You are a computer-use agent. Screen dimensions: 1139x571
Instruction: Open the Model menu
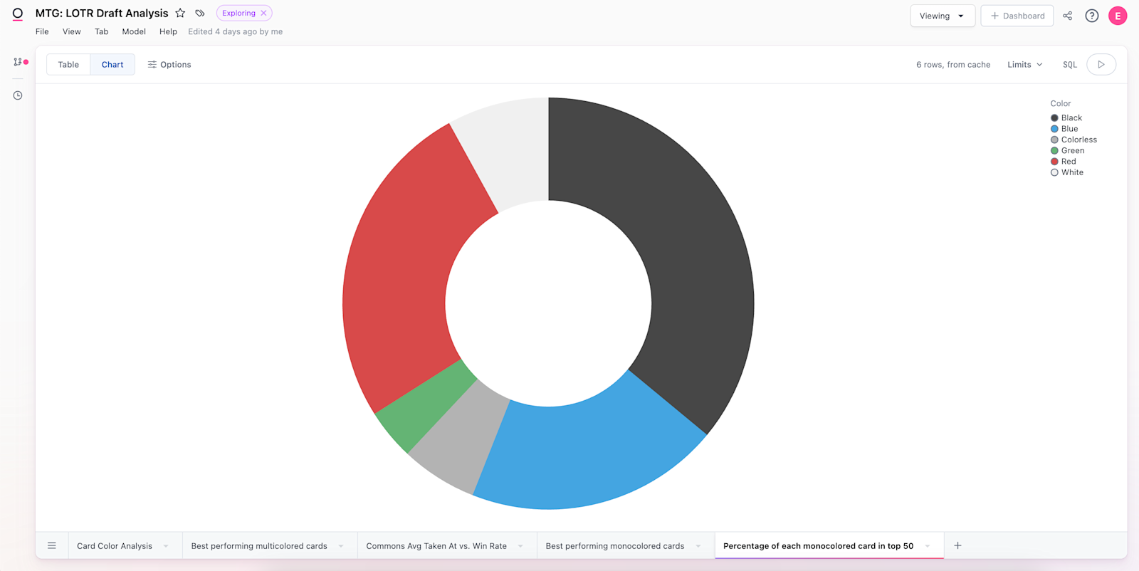click(x=133, y=31)
